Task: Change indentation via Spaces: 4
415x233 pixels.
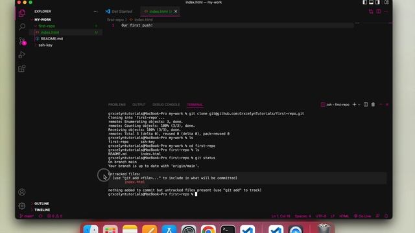Action: [303, 216]
